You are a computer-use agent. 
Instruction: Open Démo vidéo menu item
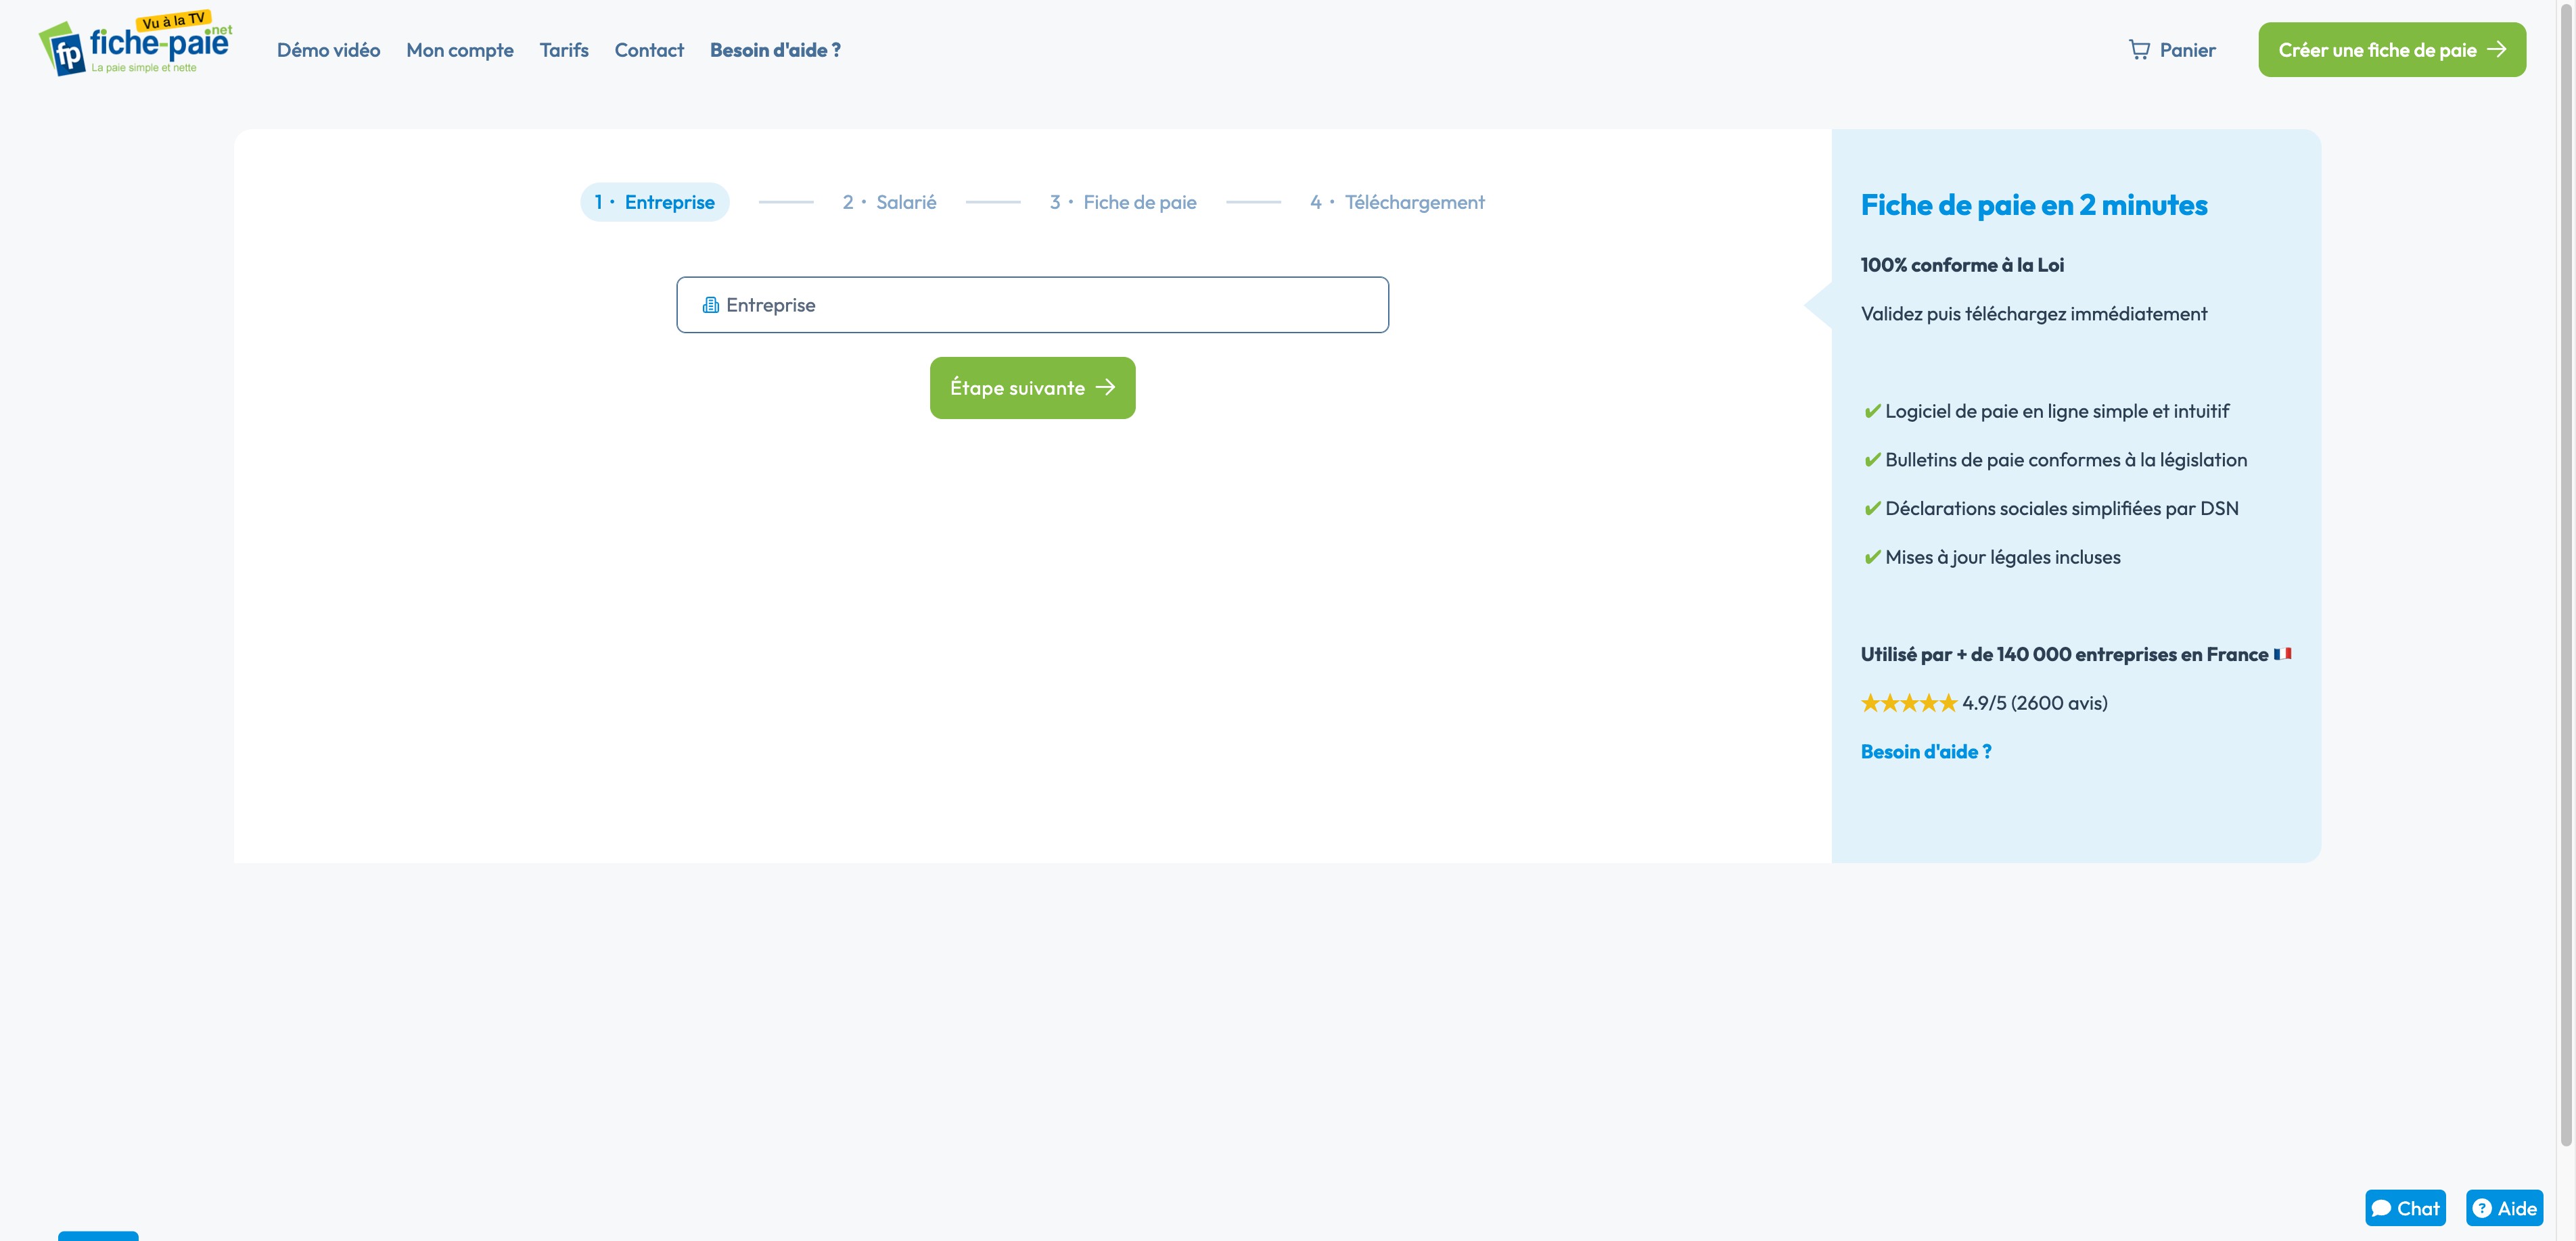coord(328,50)
